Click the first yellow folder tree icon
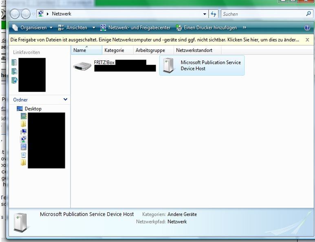 pyautogui.click(x=23, y=124)
